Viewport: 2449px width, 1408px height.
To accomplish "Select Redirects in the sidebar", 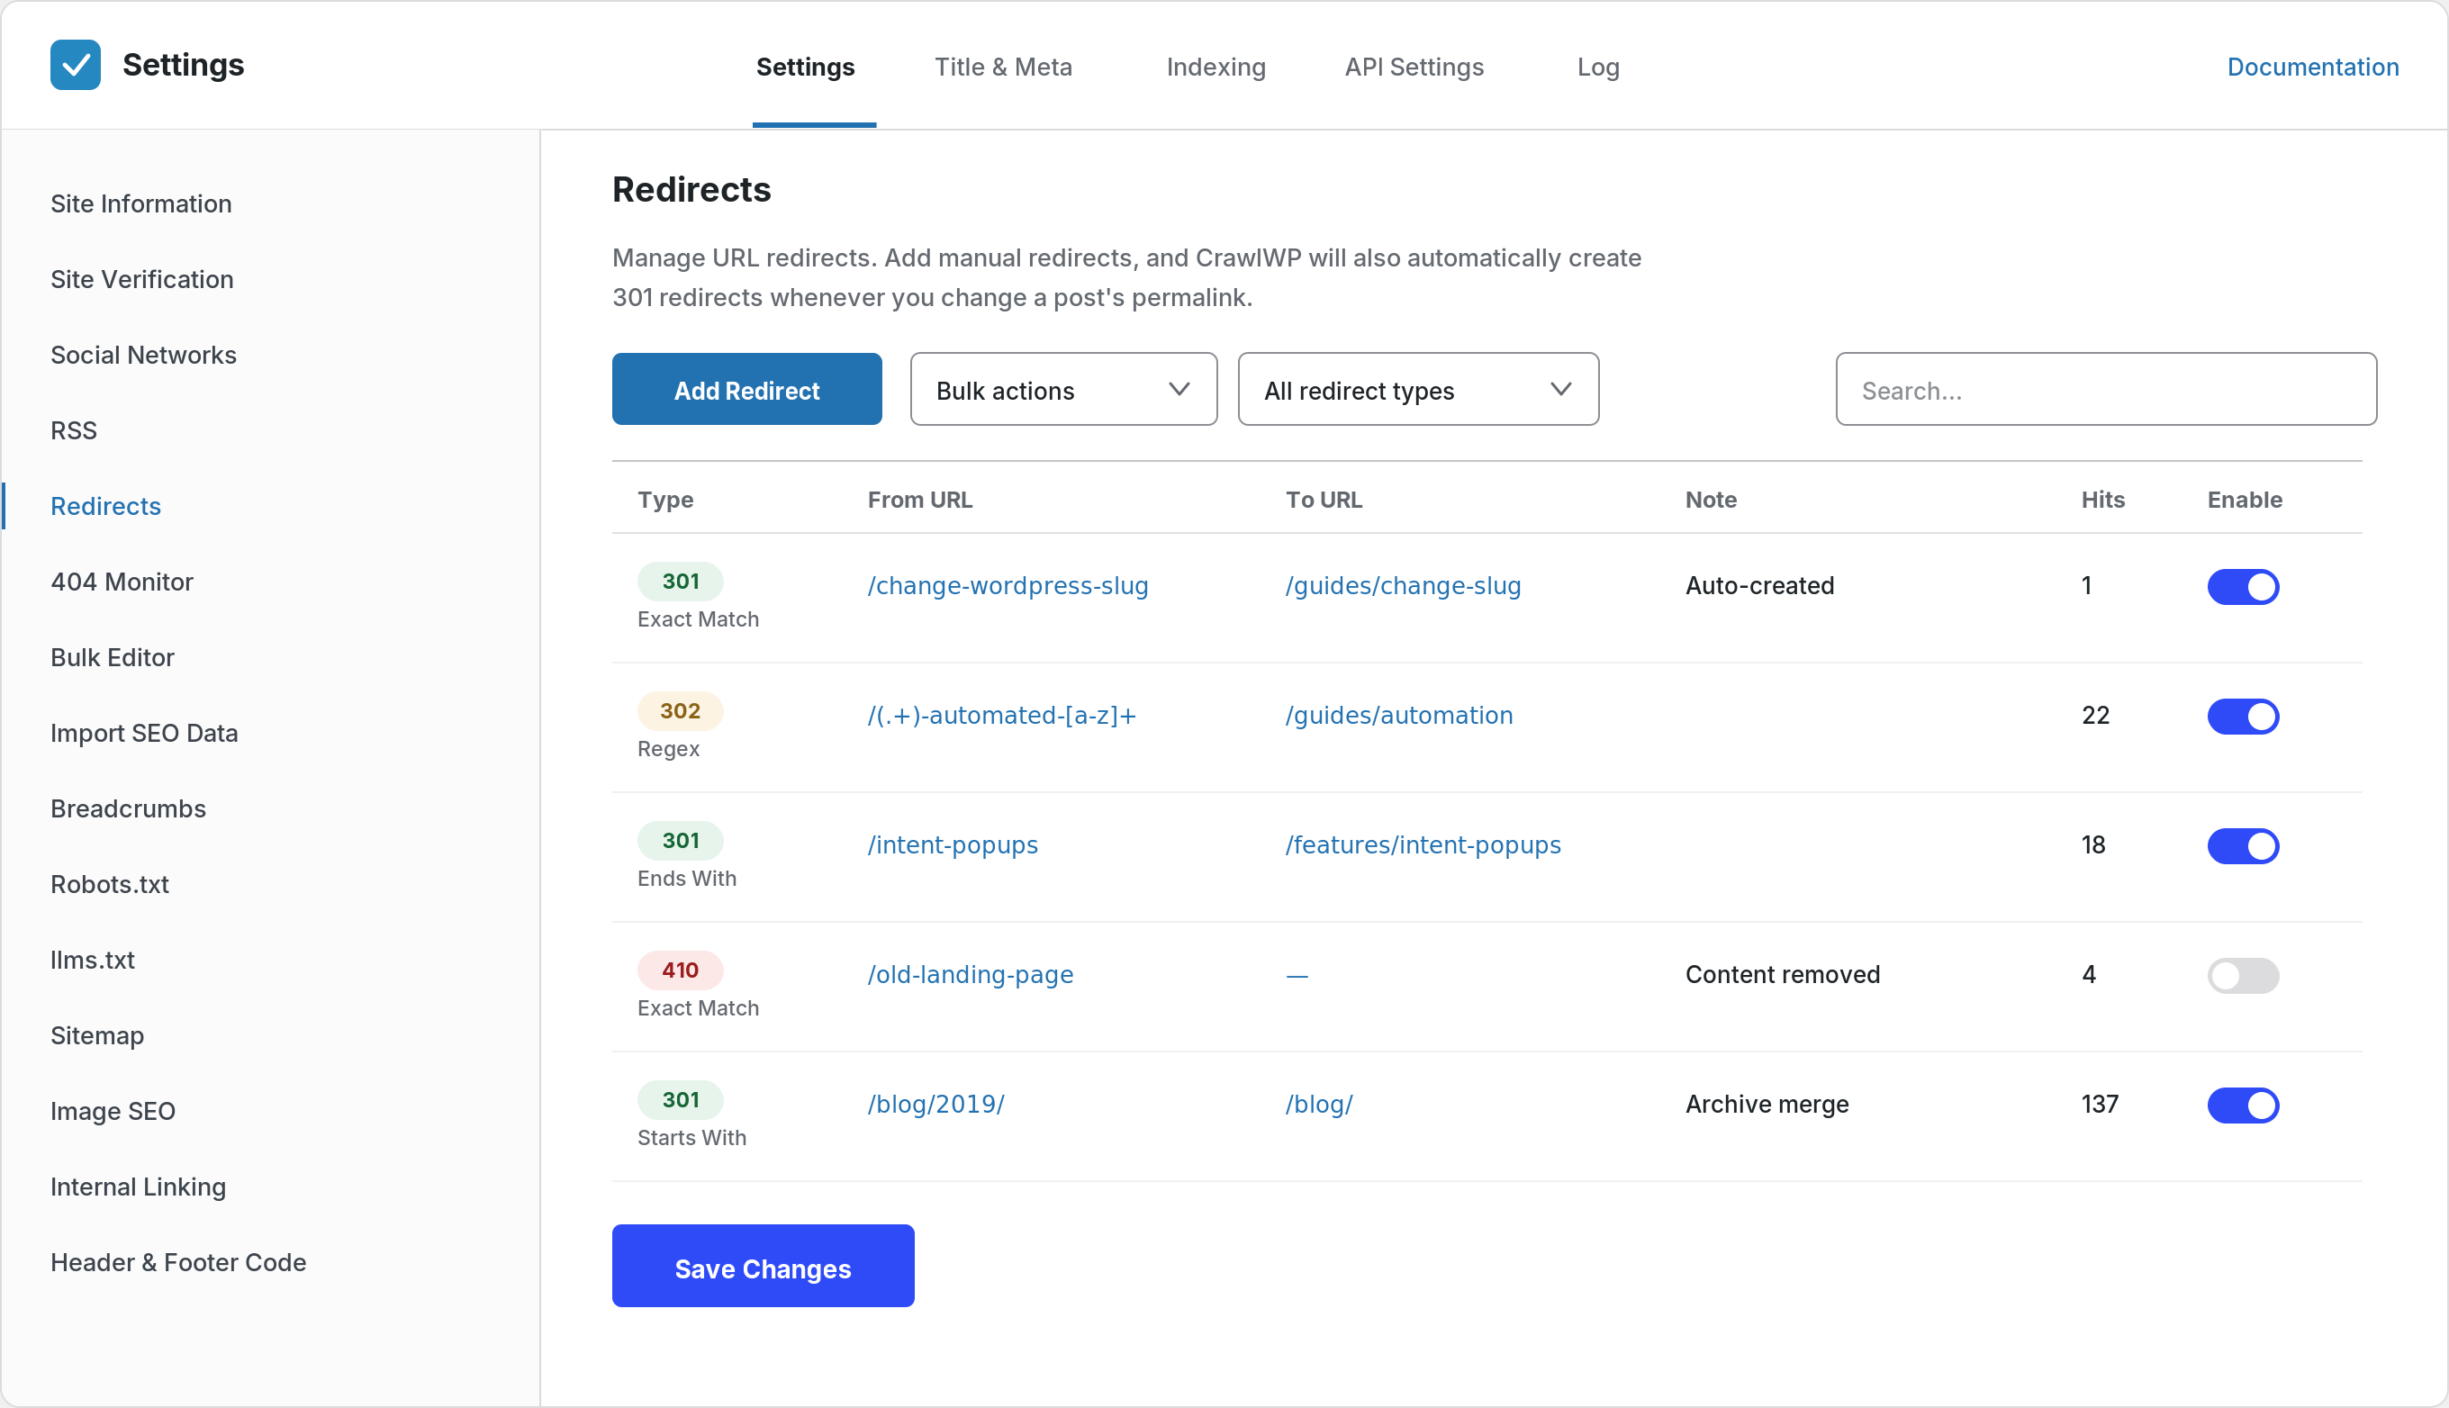I will pos(105,506).
